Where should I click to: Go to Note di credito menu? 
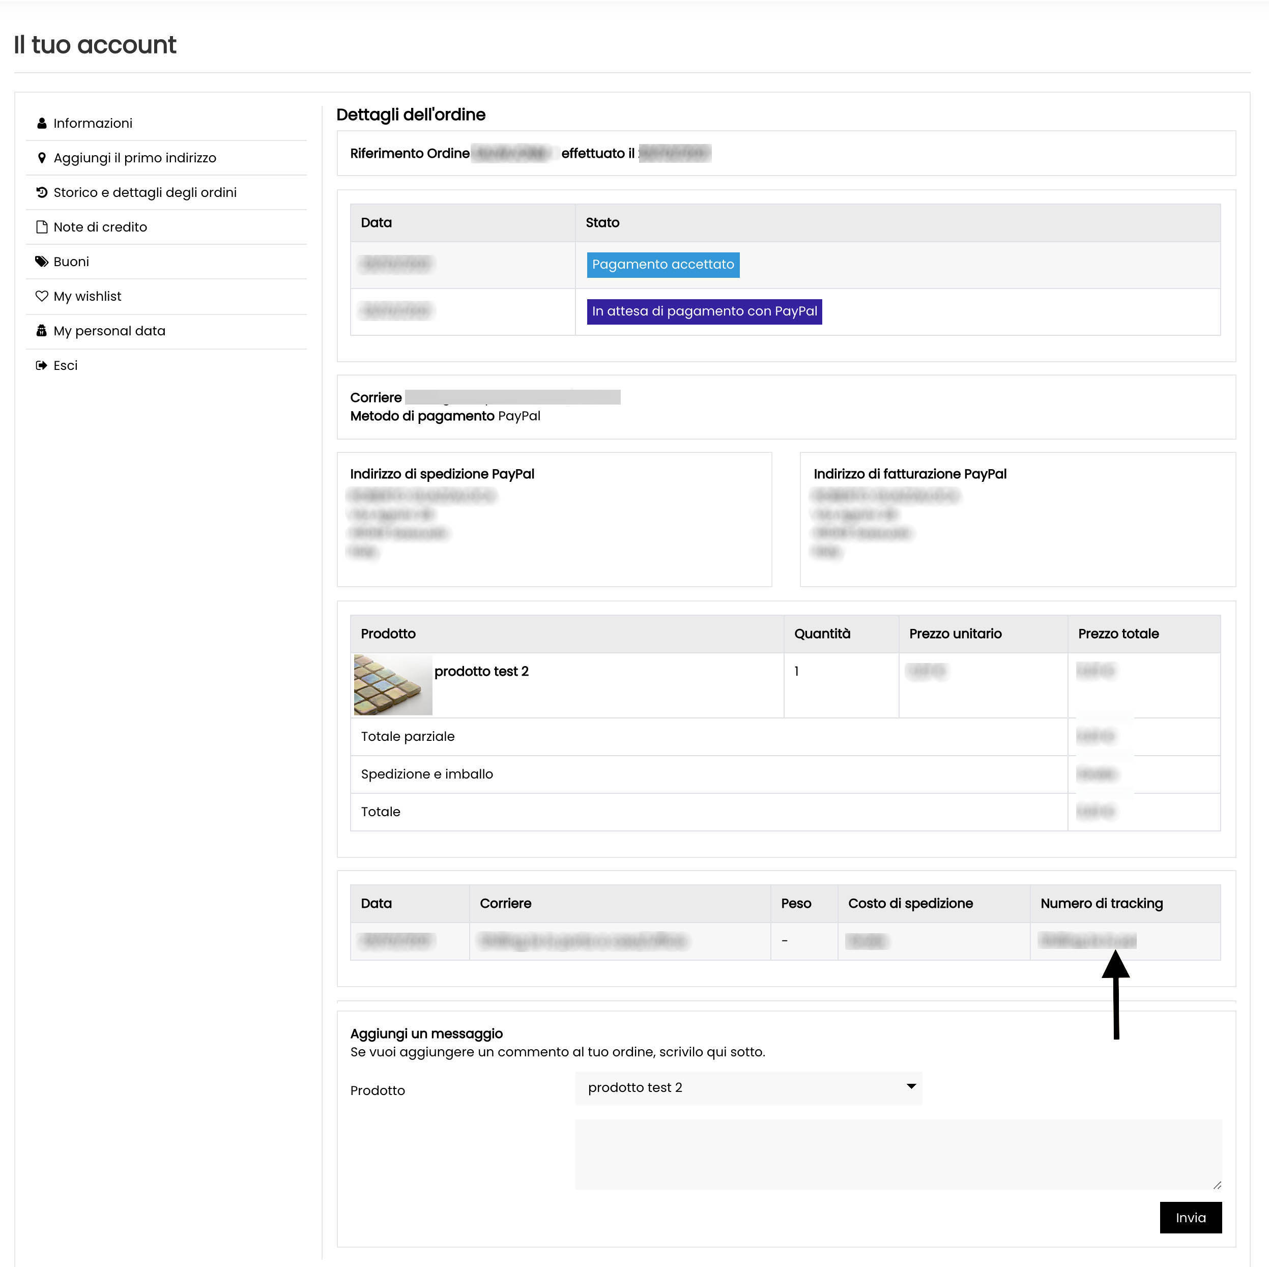[100, 227]
